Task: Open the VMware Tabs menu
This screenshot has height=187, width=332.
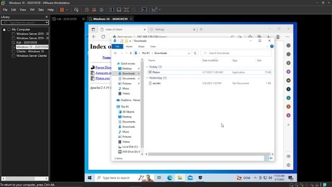Action: click(41, 10)
